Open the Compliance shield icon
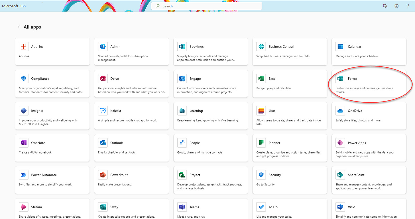Viewport: 415px width, 219px height. pos(24,78)
